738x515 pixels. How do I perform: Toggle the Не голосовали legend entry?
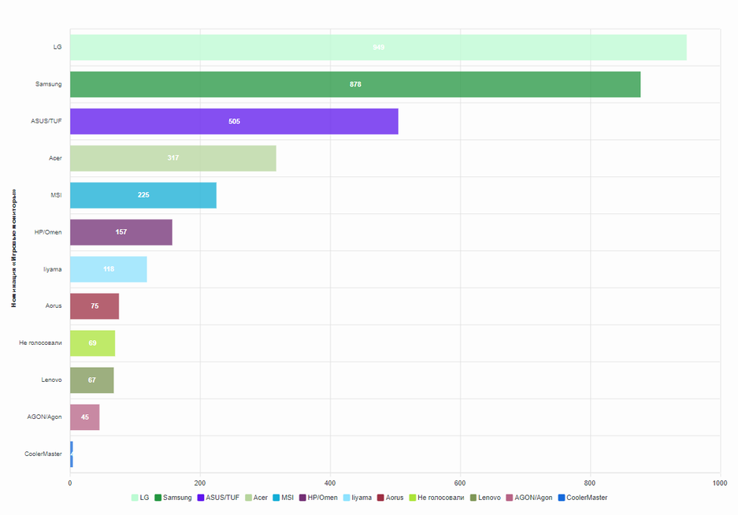click(x=437, y=498)
